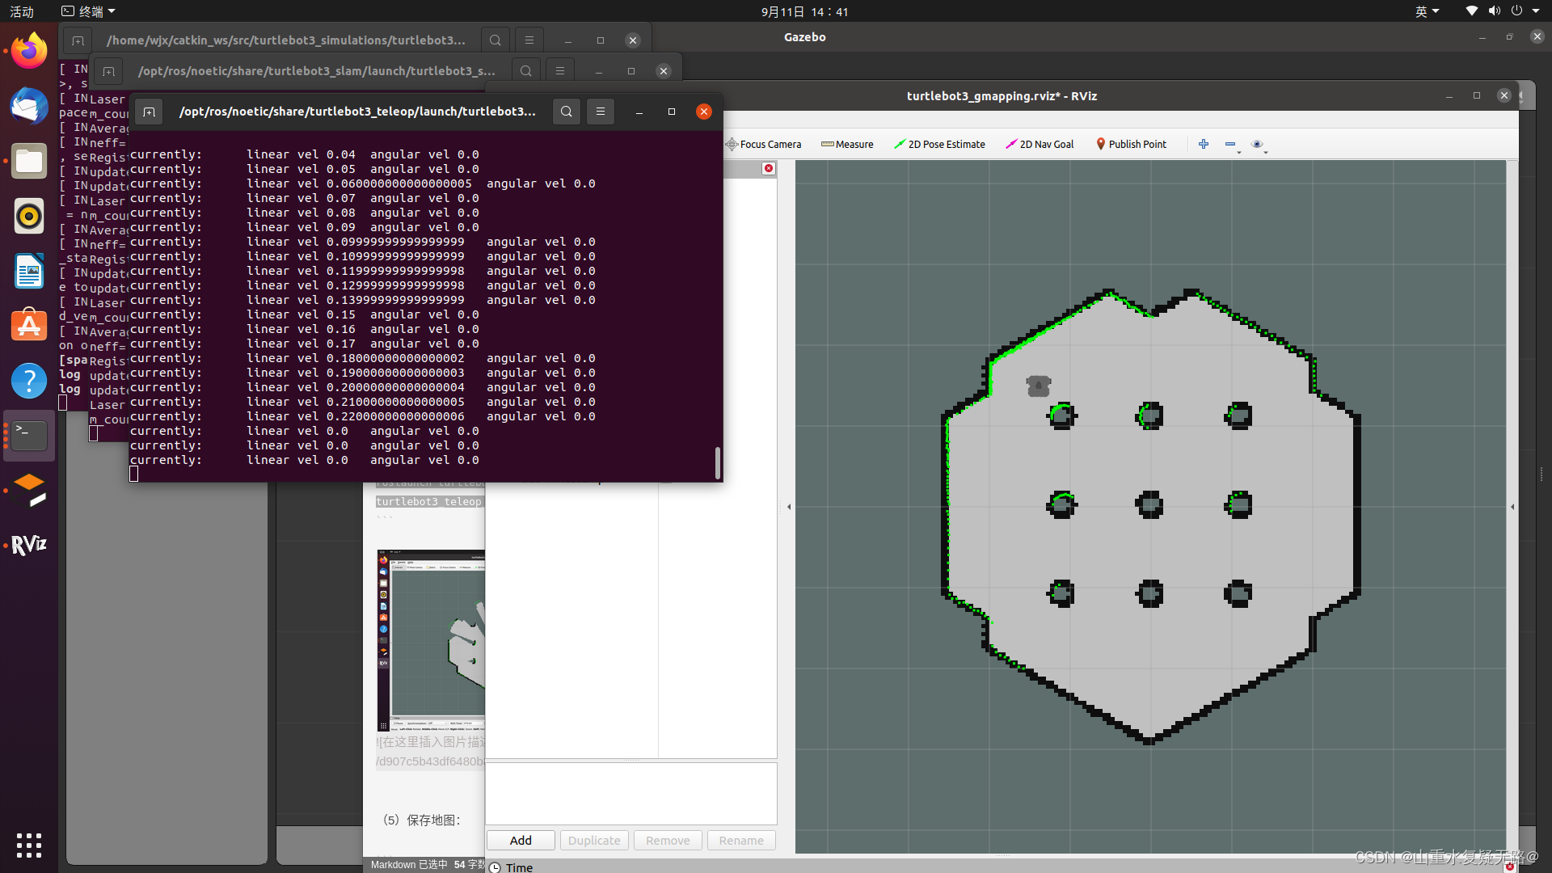Open hamburger menu in turtlebot3_simulations terminal
This screenshot has width=1552, height=873.
pos(529,40)
